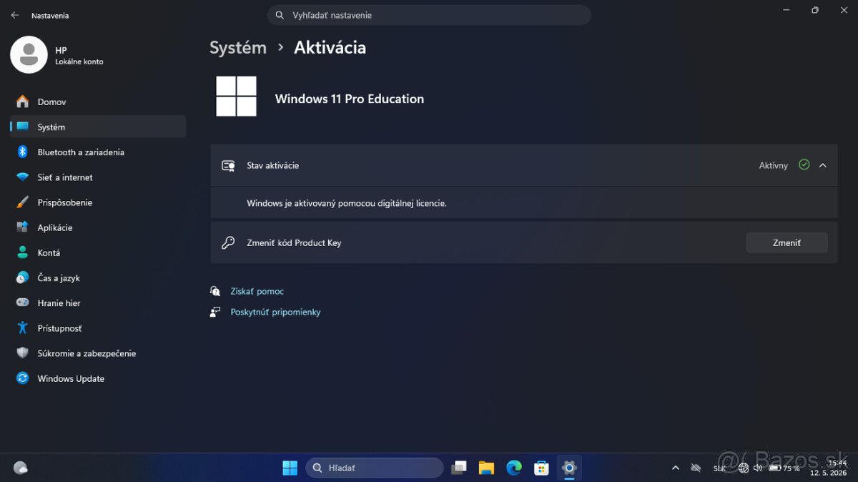The image size is (858, 482).
Task: Click the Kontá person icon
Action: click(23, 252)
